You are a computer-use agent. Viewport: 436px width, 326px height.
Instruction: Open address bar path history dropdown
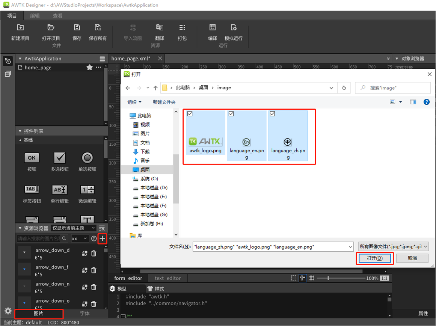tap(331, 88)
